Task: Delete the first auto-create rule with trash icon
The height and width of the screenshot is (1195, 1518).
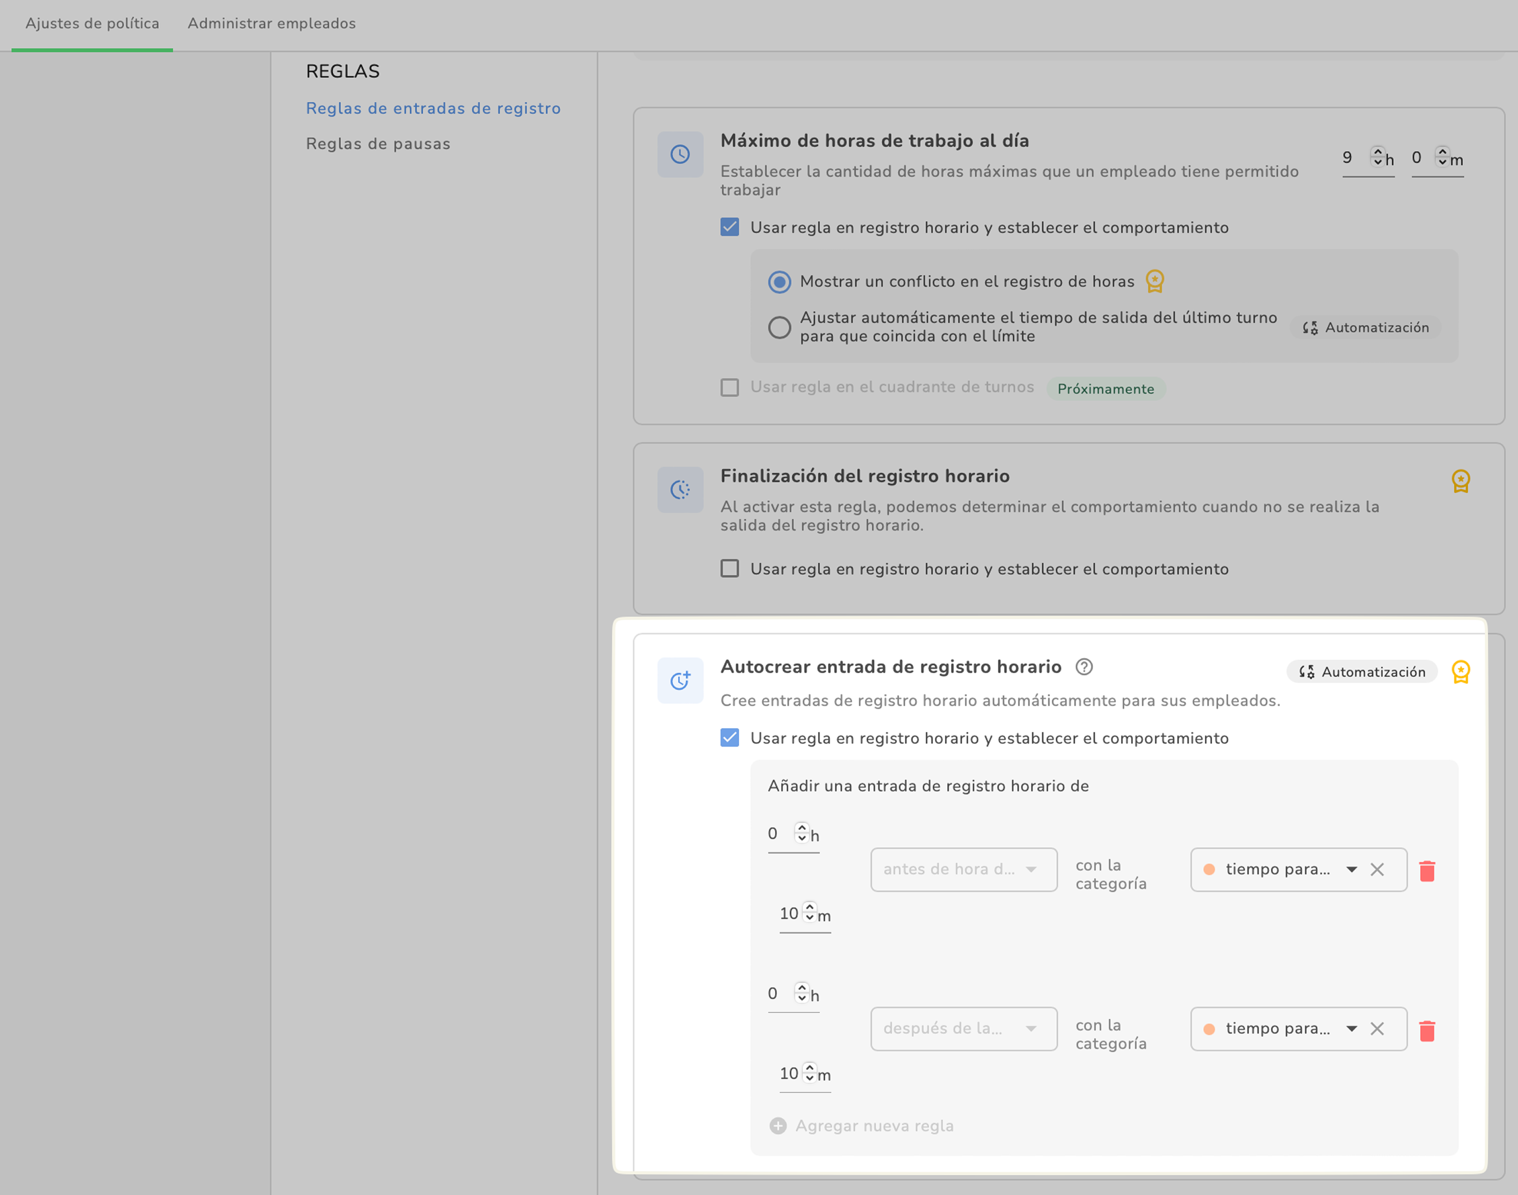Action: click(x=1427, y=870)
